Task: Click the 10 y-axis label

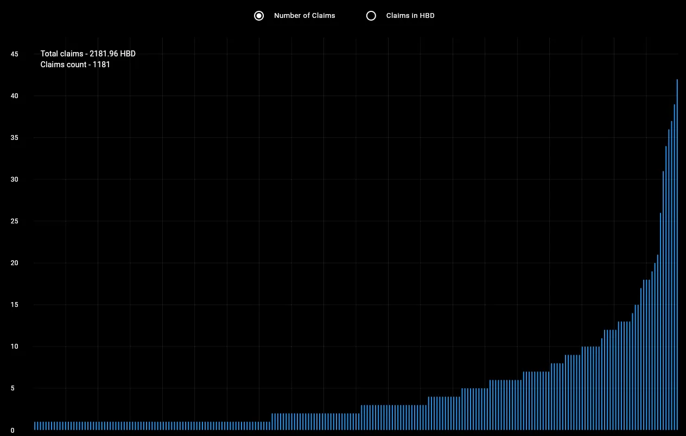Action: [x=14, y=347]
